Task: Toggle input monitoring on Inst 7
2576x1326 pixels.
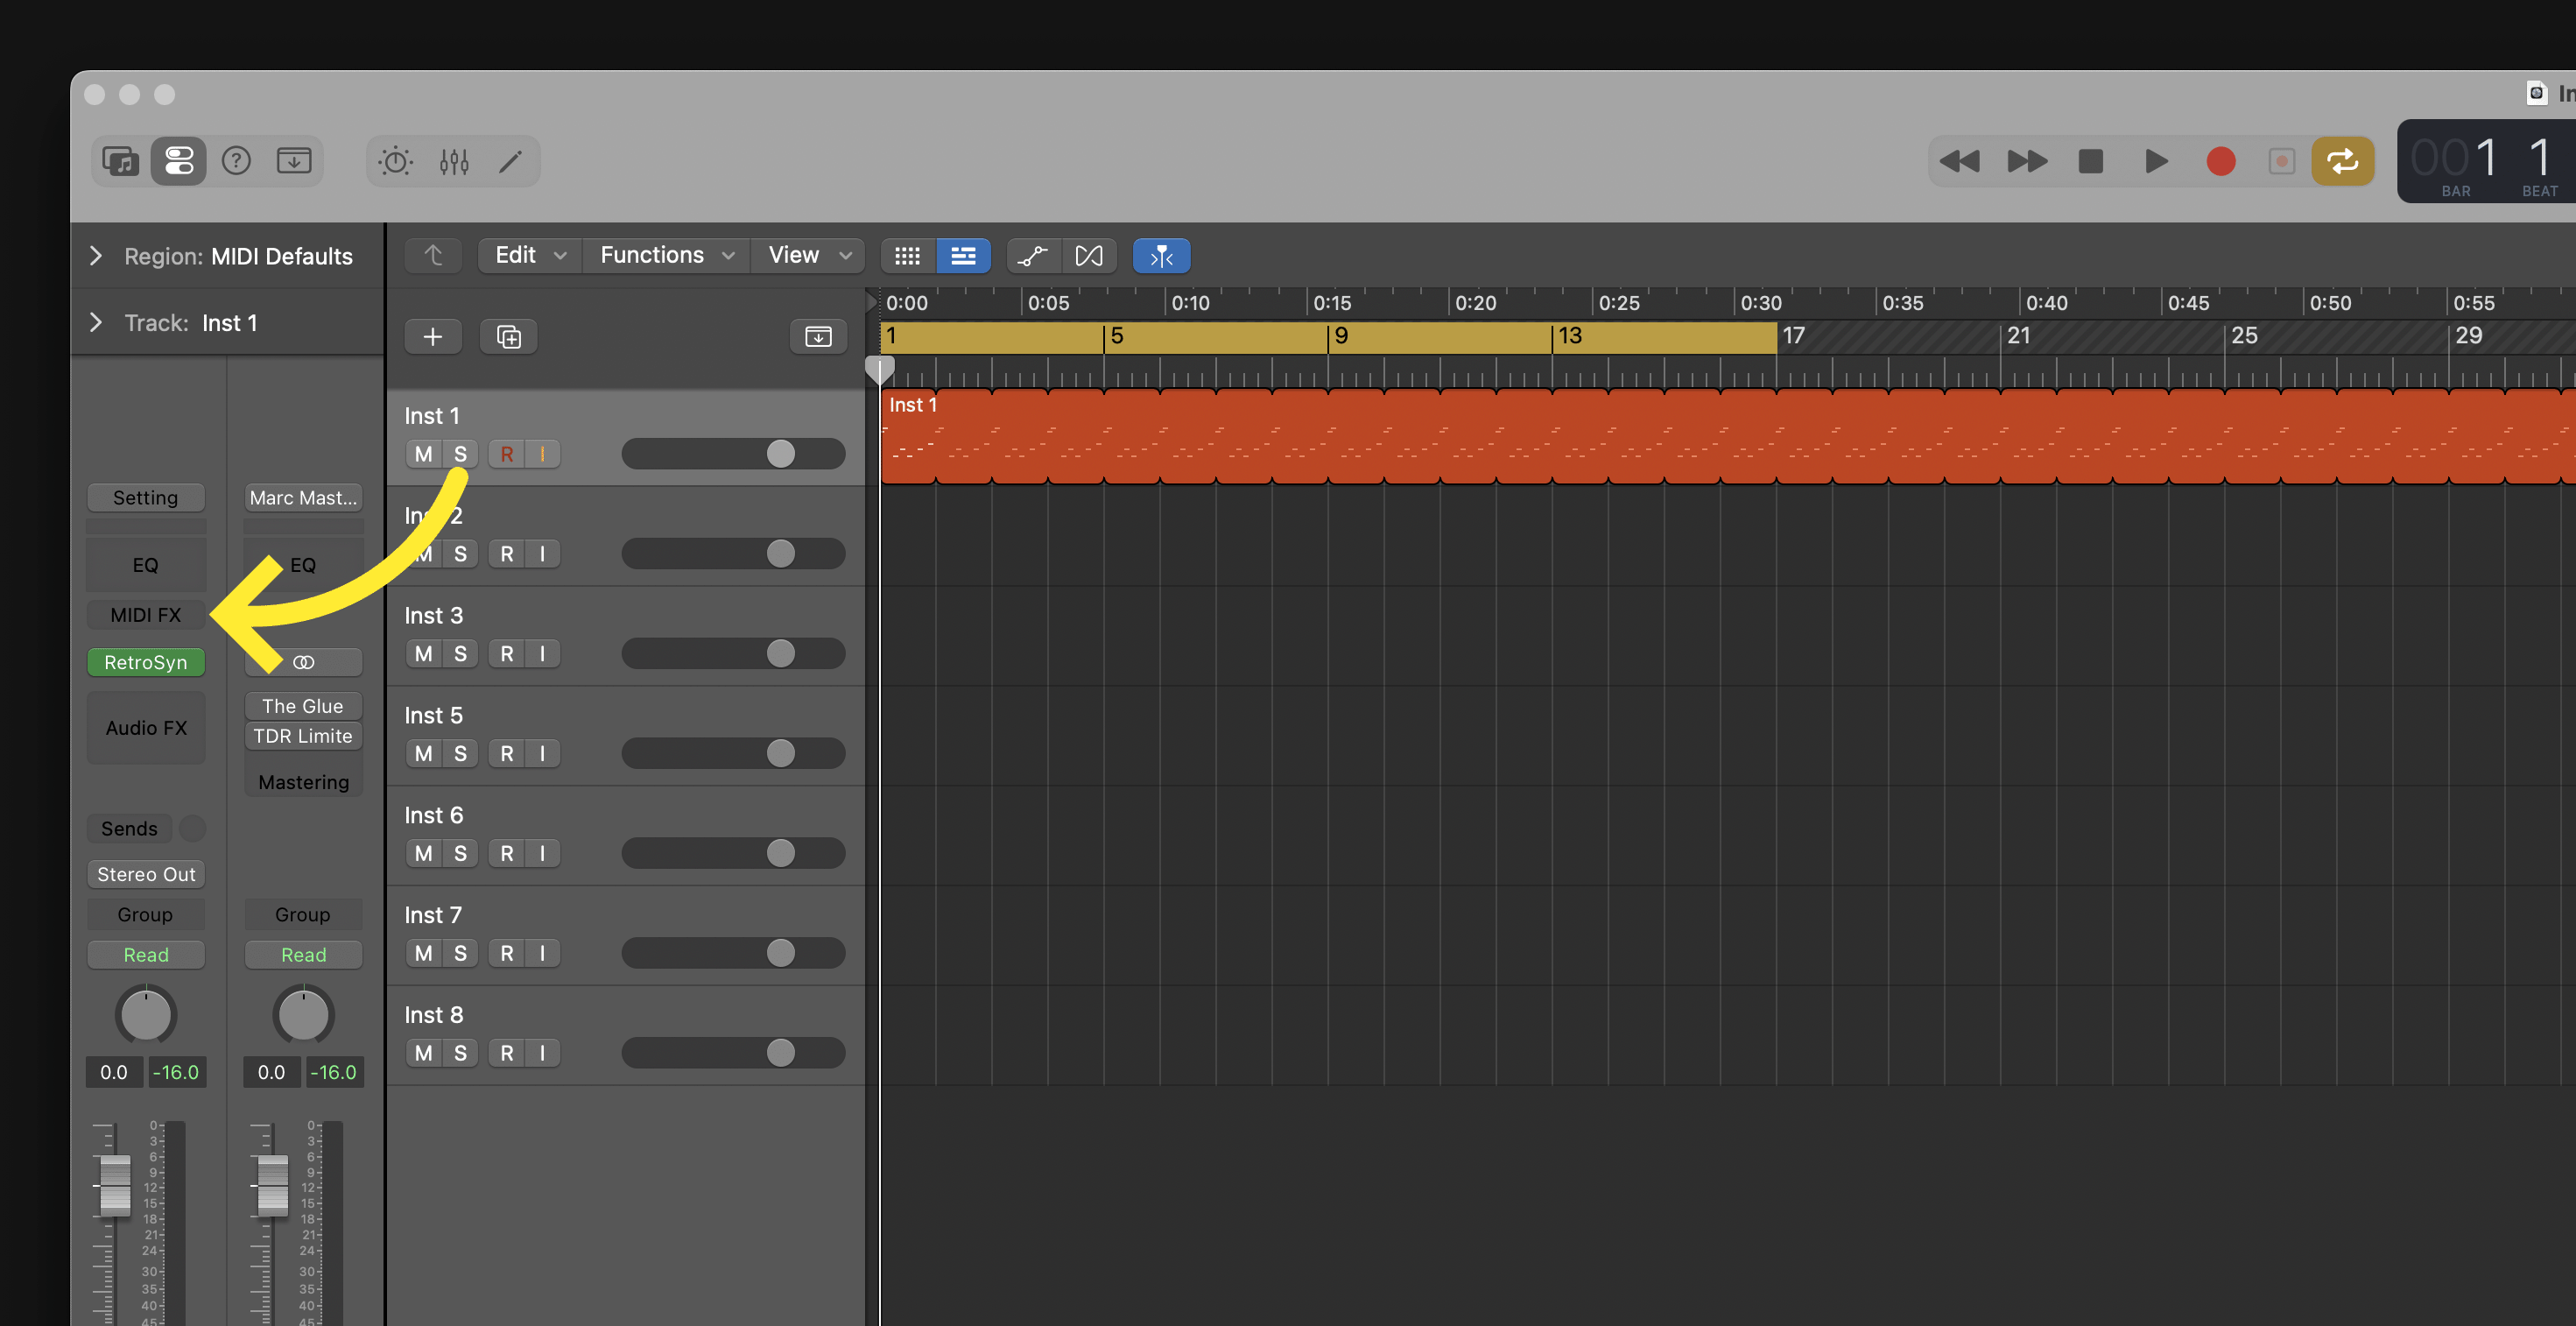Action: tap(543, 954)
